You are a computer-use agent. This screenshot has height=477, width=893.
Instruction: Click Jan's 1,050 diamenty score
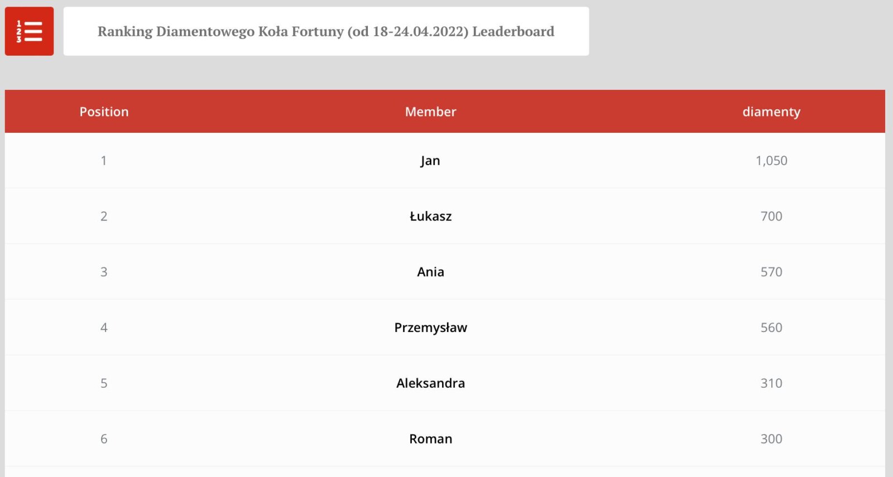click(x=771, y=161)
